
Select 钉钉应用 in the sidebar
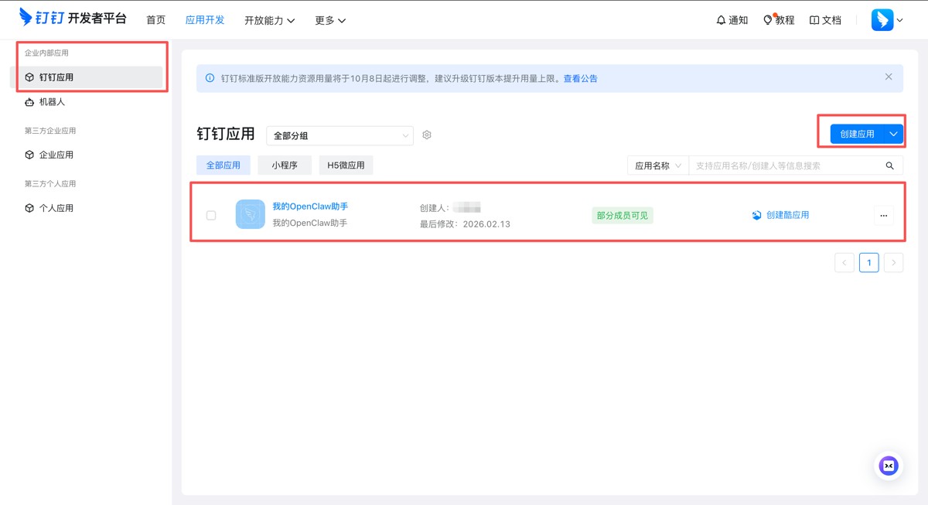point(86,77)
